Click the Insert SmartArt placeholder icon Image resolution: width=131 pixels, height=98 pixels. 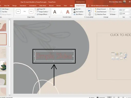(x=121, y=54)
